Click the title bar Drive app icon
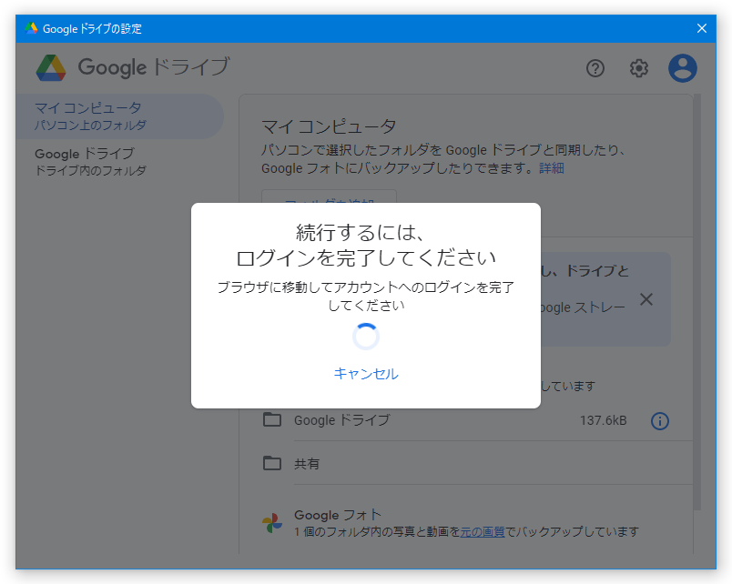Image resolution: width=732 pixels, height=584 pixels. (x=31, y=28)
